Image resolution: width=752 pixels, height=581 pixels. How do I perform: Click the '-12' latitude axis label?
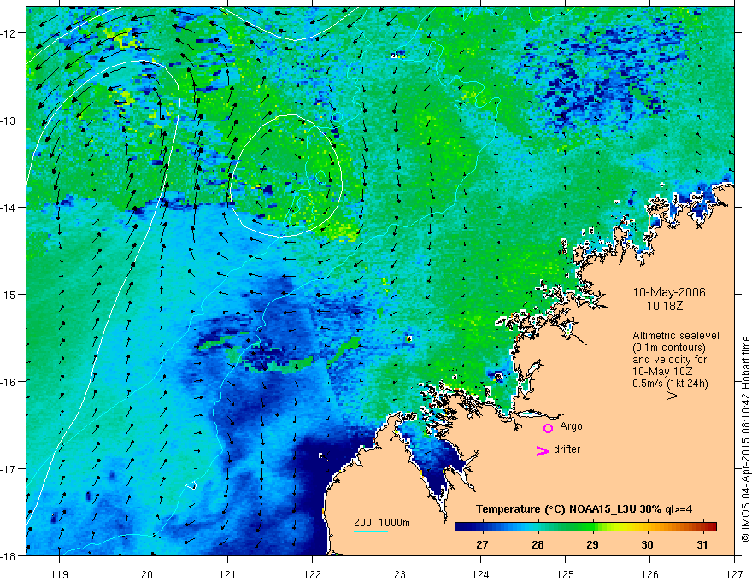tap(9, 33)
